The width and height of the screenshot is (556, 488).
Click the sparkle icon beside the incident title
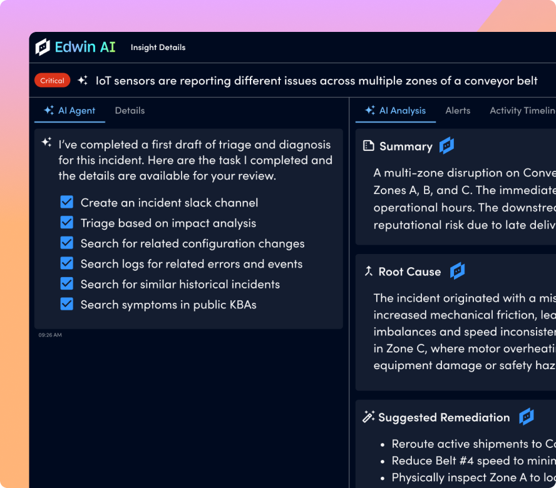pos(82,81)
